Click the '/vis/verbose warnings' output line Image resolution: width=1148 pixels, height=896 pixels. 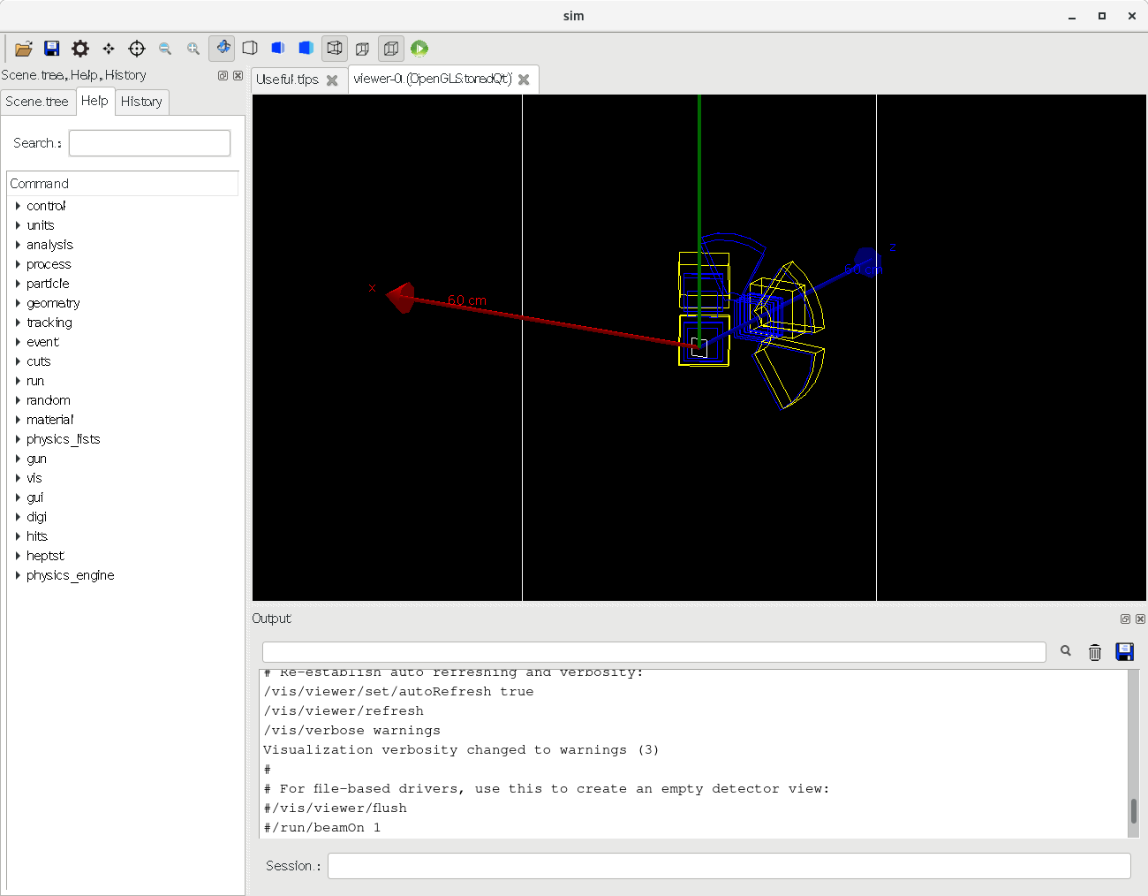coord(351,731)
